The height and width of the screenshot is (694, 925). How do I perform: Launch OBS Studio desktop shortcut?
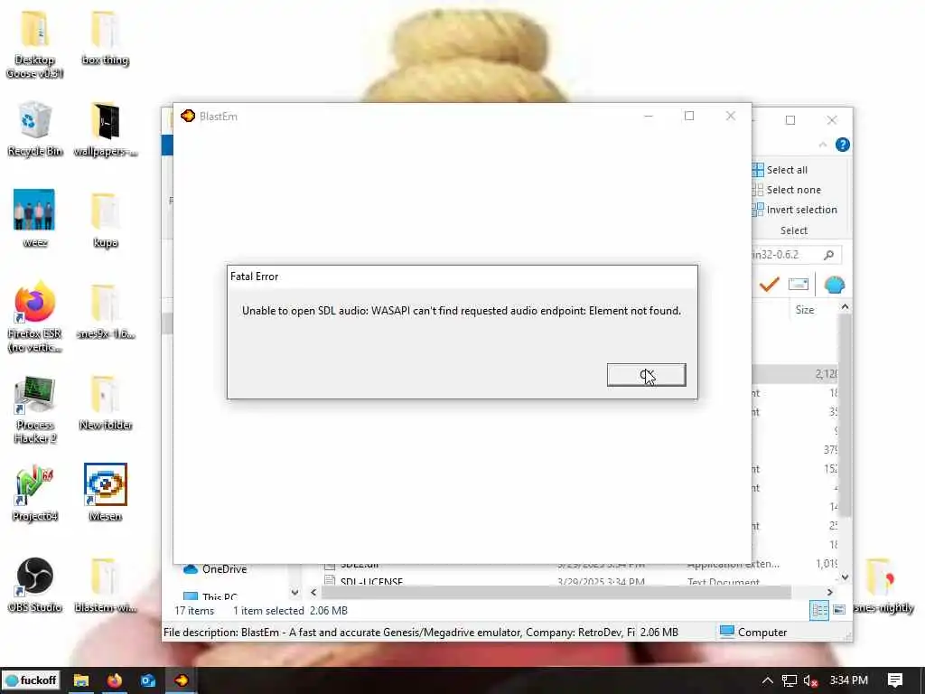pos(35,585)
